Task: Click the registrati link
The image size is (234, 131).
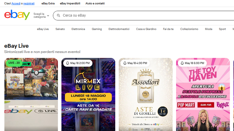Action: click(x=29, y=3)
